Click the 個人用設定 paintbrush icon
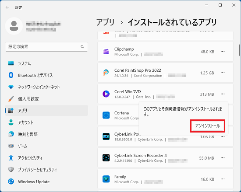This screenshot has height=192, width=241. click(x=11, y=99)
